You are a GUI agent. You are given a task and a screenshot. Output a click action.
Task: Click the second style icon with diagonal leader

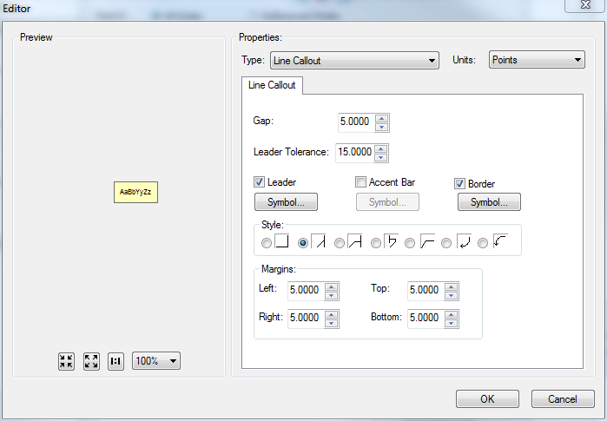click(x=318, y=240)
